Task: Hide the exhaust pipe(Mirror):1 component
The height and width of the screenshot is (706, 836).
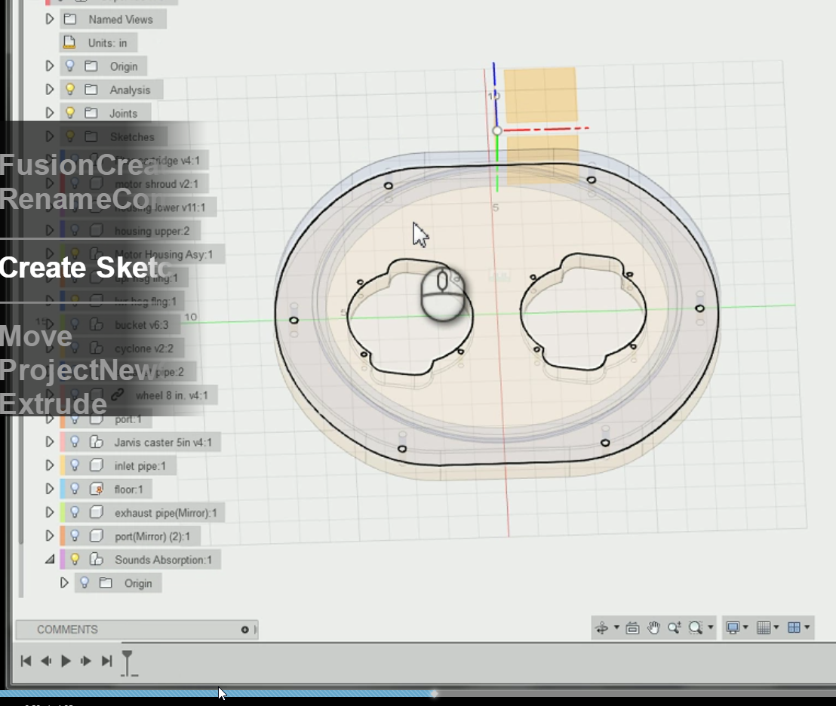Action: (x=75, y=513)
